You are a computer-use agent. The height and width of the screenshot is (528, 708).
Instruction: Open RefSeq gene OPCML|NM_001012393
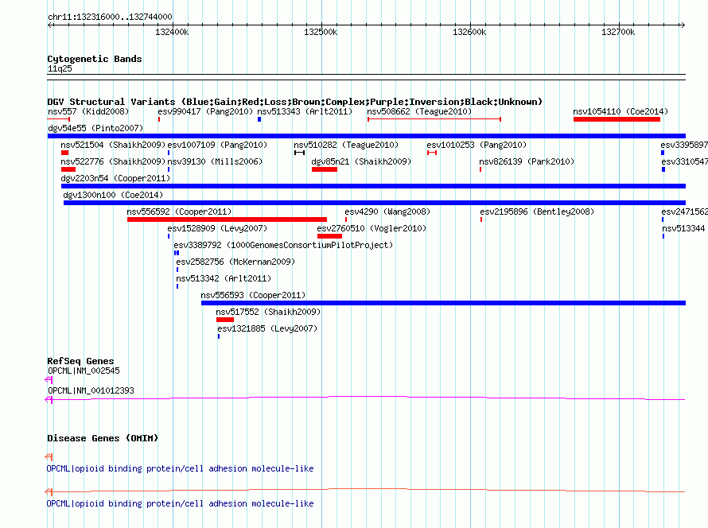click(91, 390)
